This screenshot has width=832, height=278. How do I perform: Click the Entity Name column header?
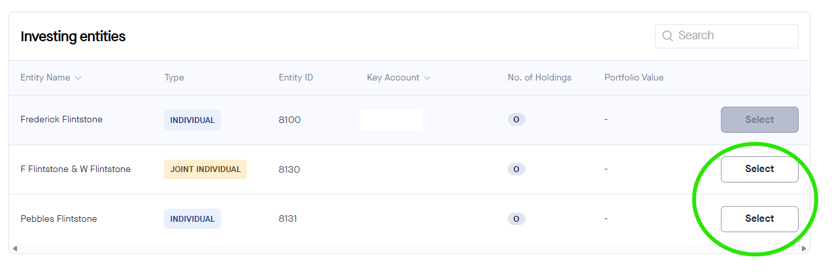(45, 77)
